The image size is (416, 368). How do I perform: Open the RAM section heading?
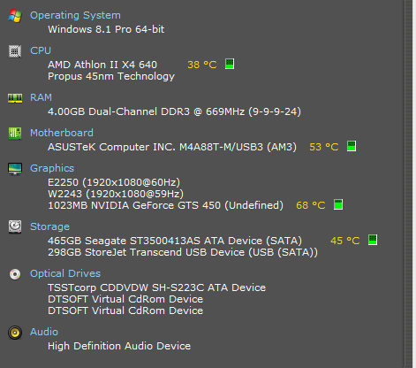click(x=41, y=97)
